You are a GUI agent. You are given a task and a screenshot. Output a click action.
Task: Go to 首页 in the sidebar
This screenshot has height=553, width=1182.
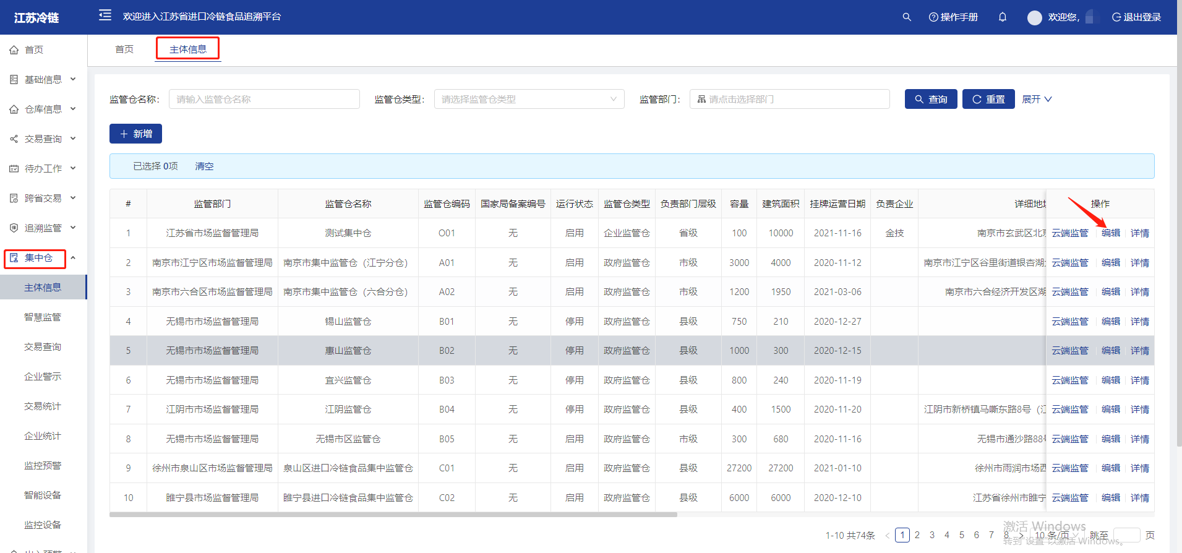(34, 50)
